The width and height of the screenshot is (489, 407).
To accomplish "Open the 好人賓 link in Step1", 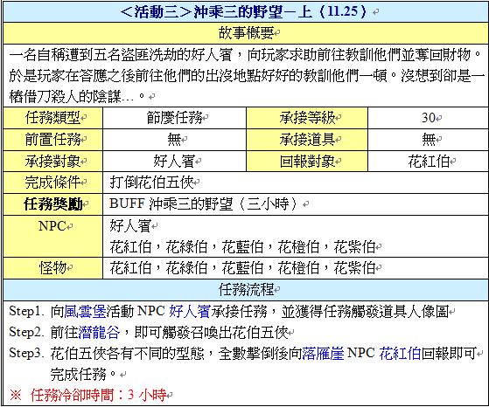I will click(190, 311).
